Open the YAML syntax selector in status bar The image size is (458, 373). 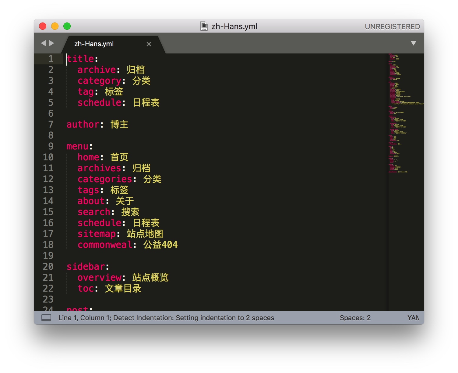pyautogui.click(x=413, y=318)
